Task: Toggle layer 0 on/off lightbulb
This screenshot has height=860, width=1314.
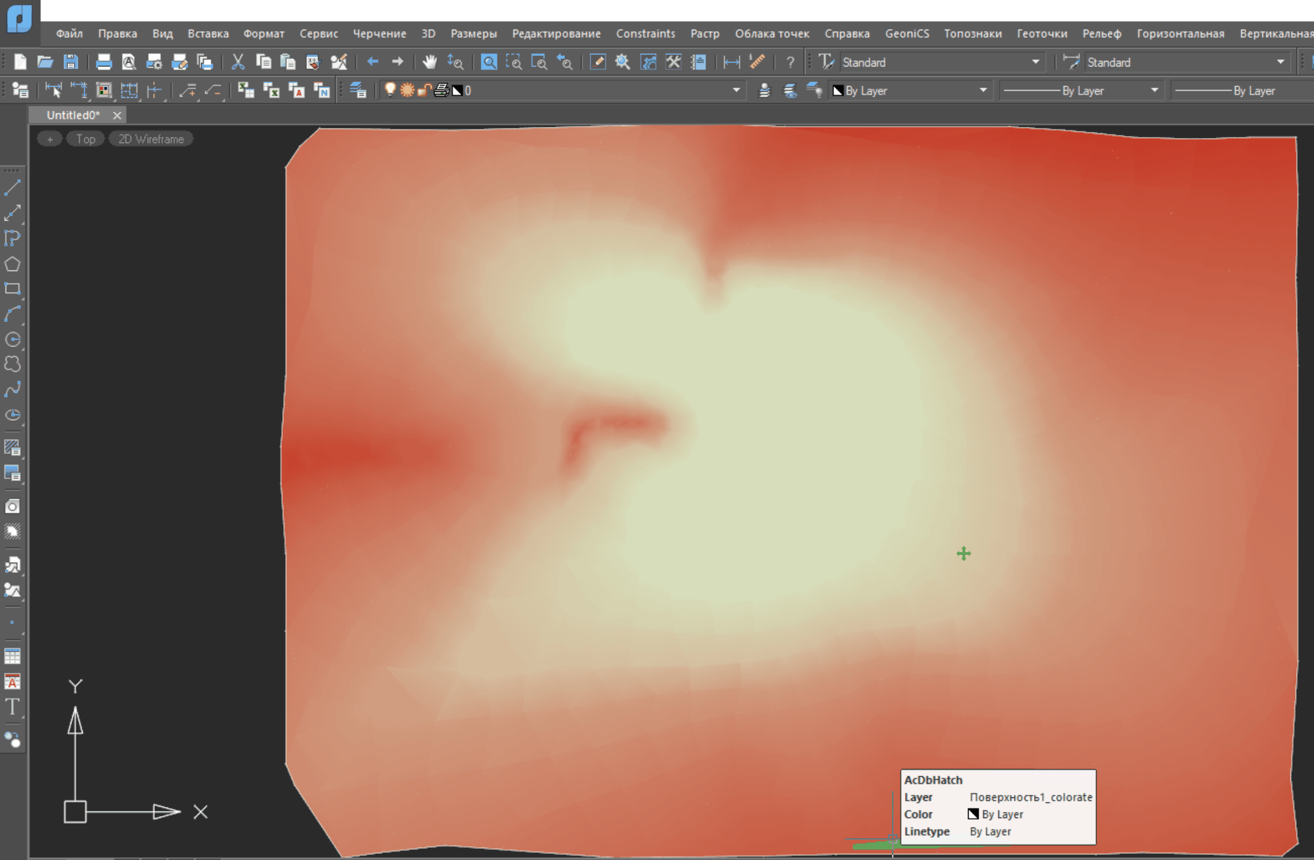Action: point(390,89)
